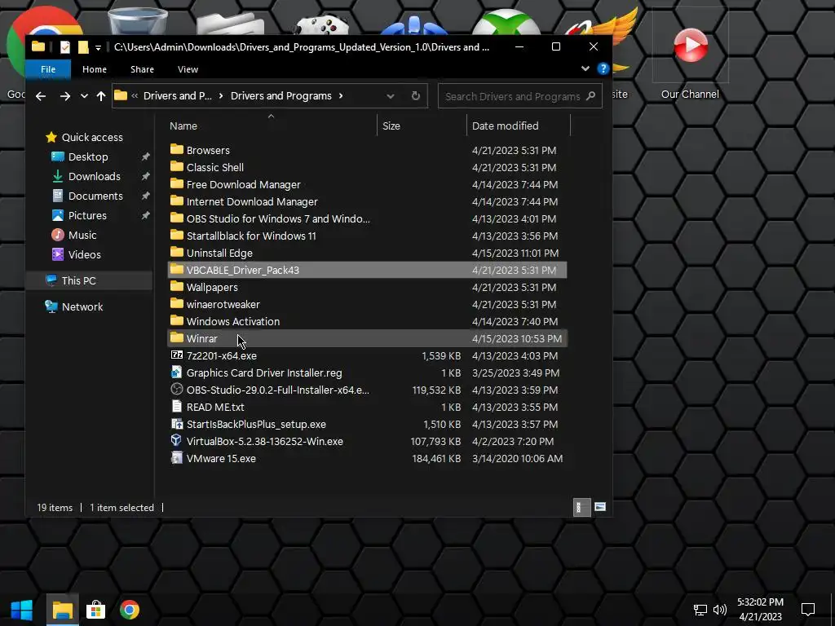Open Microsoft Store from the taskbar
This screenshot has height=626, width=835.
tap(96, 610)
